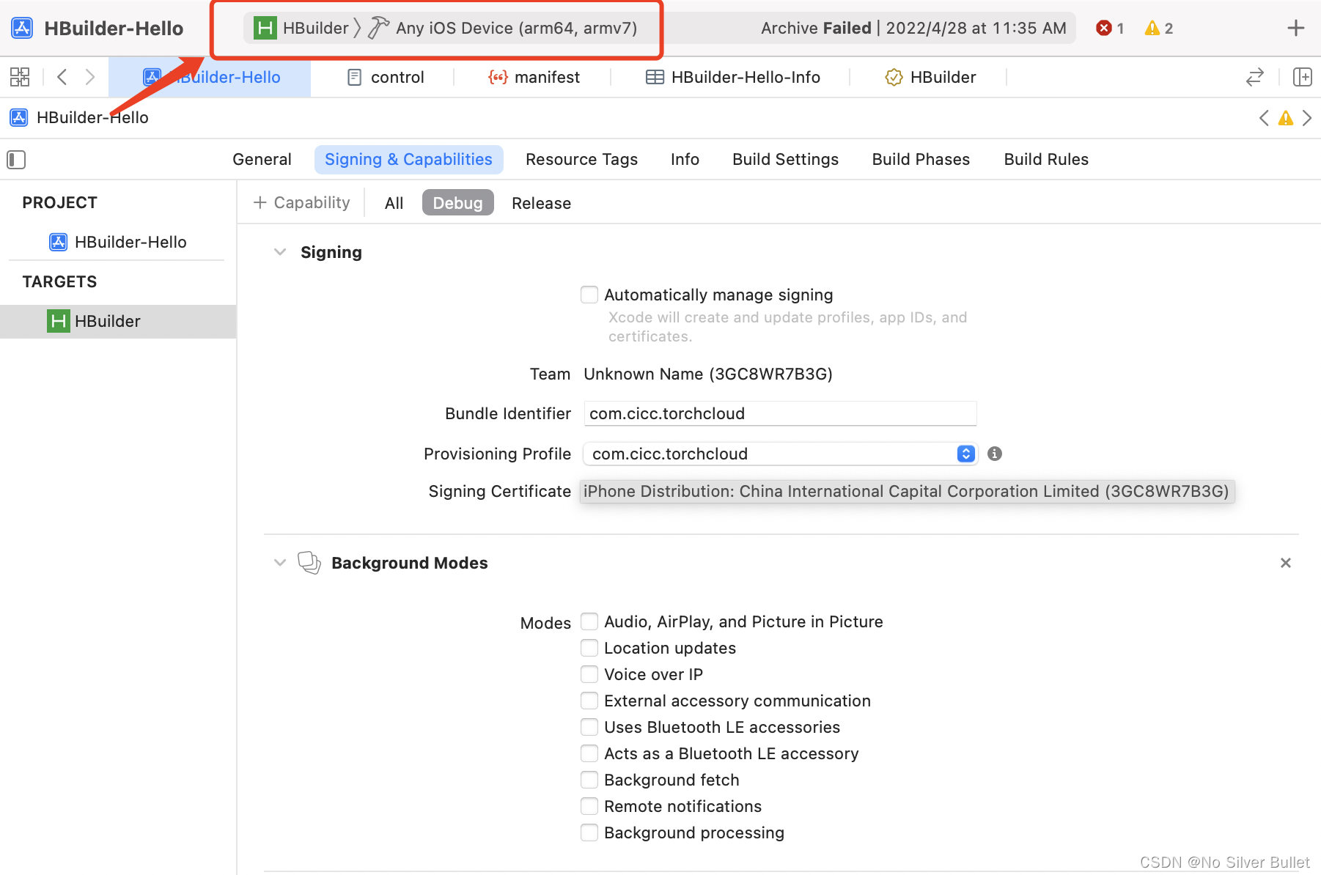Select HBuilder target in sidebar

pyautogui.click(x=118, y=322)
